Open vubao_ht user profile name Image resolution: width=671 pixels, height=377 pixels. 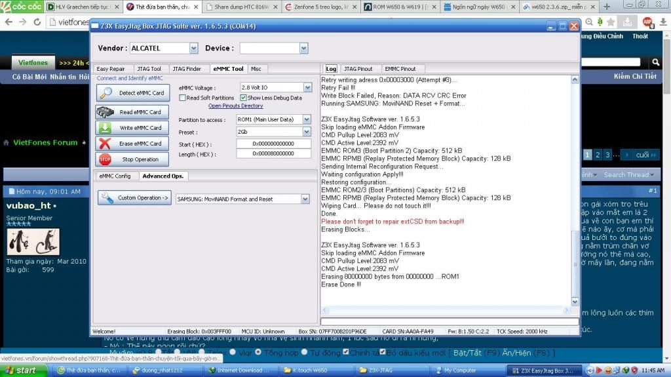[28, 206]
